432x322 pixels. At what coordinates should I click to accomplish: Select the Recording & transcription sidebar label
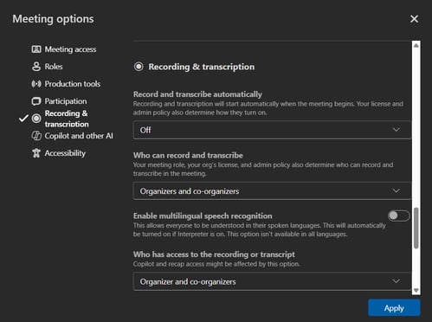tap(67, 119)
